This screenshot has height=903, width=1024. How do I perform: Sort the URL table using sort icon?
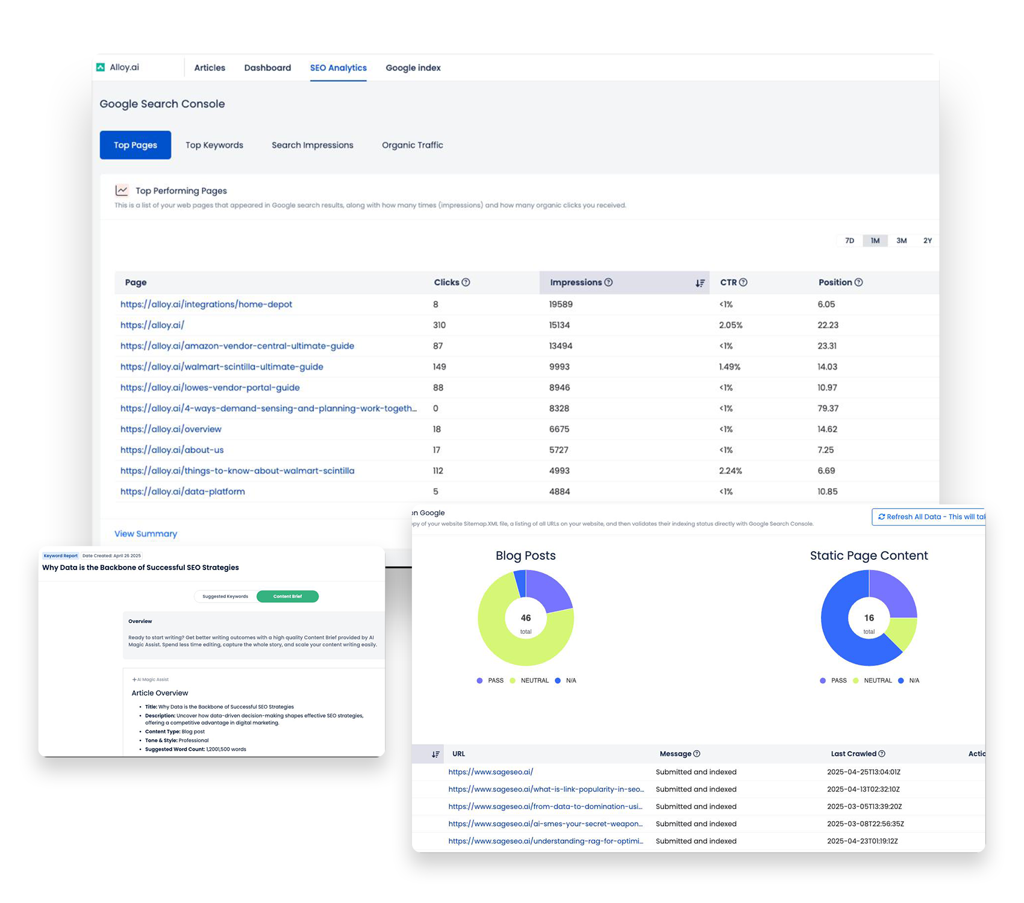pyautogui.click(x=436, y=754)
